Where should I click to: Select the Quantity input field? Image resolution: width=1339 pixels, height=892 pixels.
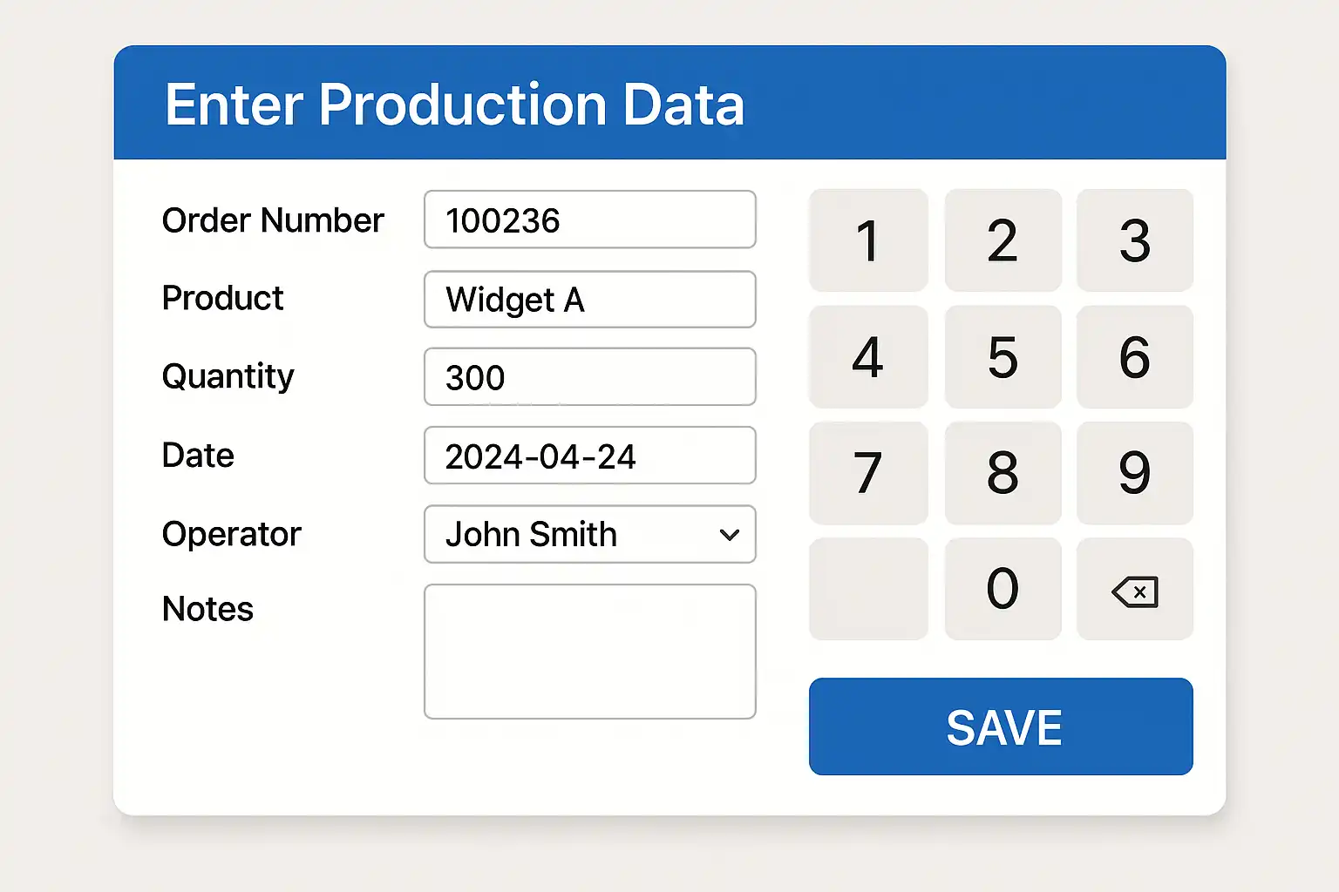589,377
